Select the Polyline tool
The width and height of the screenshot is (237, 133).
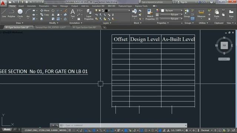pos(11,13)
